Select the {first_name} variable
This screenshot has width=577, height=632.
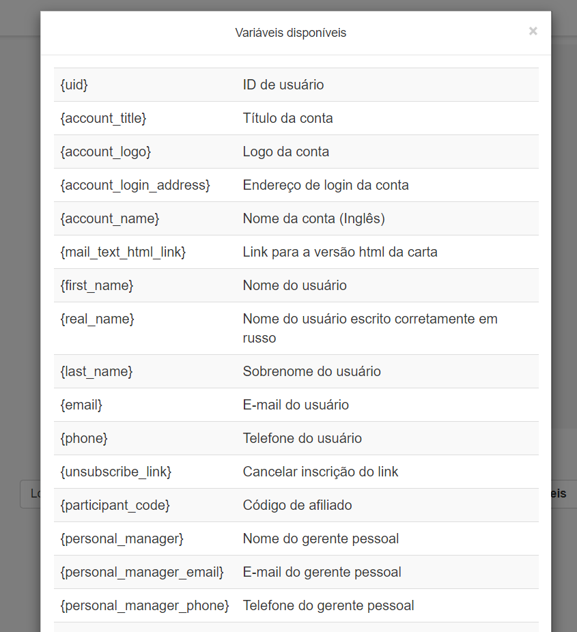97,285
